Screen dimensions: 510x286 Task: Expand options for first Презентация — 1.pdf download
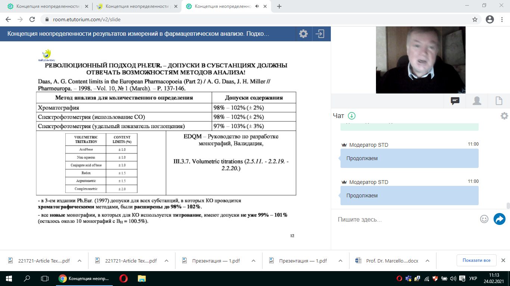(254, 261)
